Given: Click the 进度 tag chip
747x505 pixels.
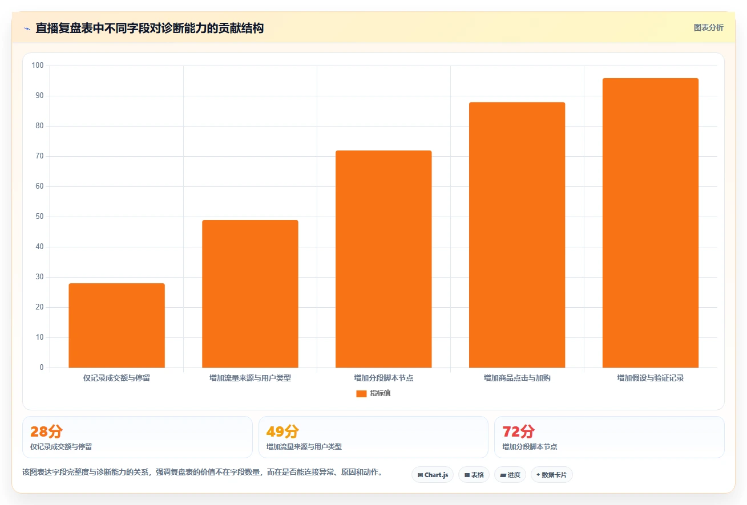Looking at the screenshot, I should [510, 475].
